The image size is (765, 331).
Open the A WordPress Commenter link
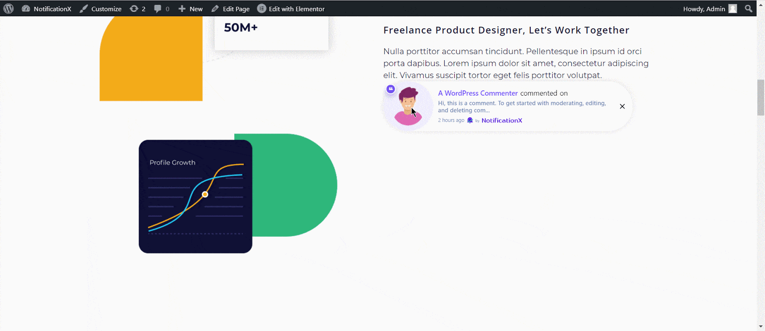click(x=478, y=93)
